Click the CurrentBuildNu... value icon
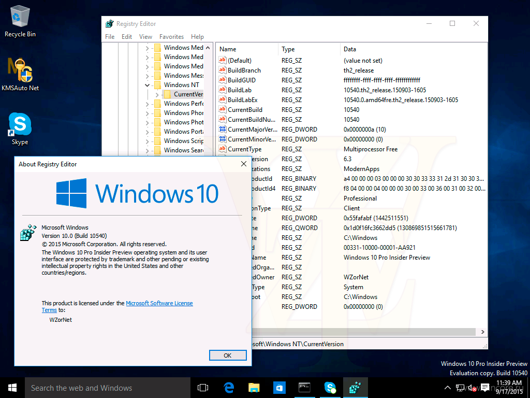 222,119
